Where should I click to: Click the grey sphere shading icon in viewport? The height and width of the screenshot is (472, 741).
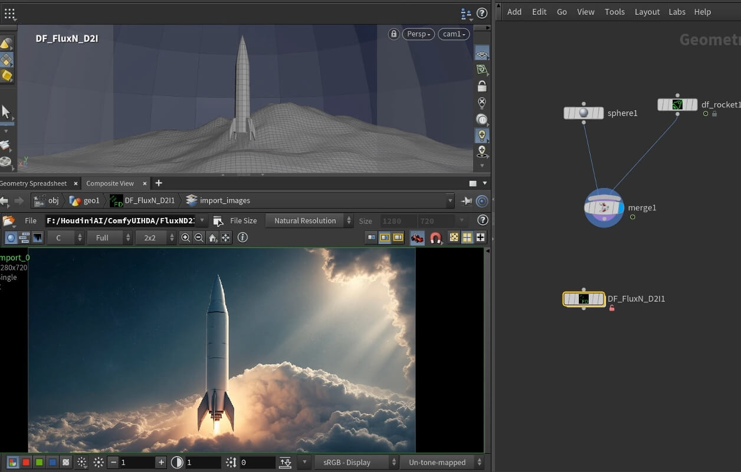click(482, 120)
